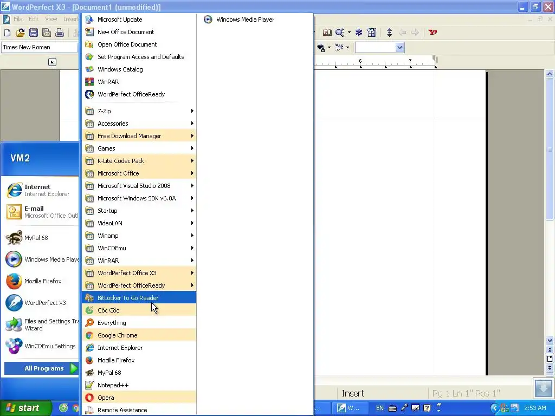Open the View menu in WordPerfect

coord(51,19)
